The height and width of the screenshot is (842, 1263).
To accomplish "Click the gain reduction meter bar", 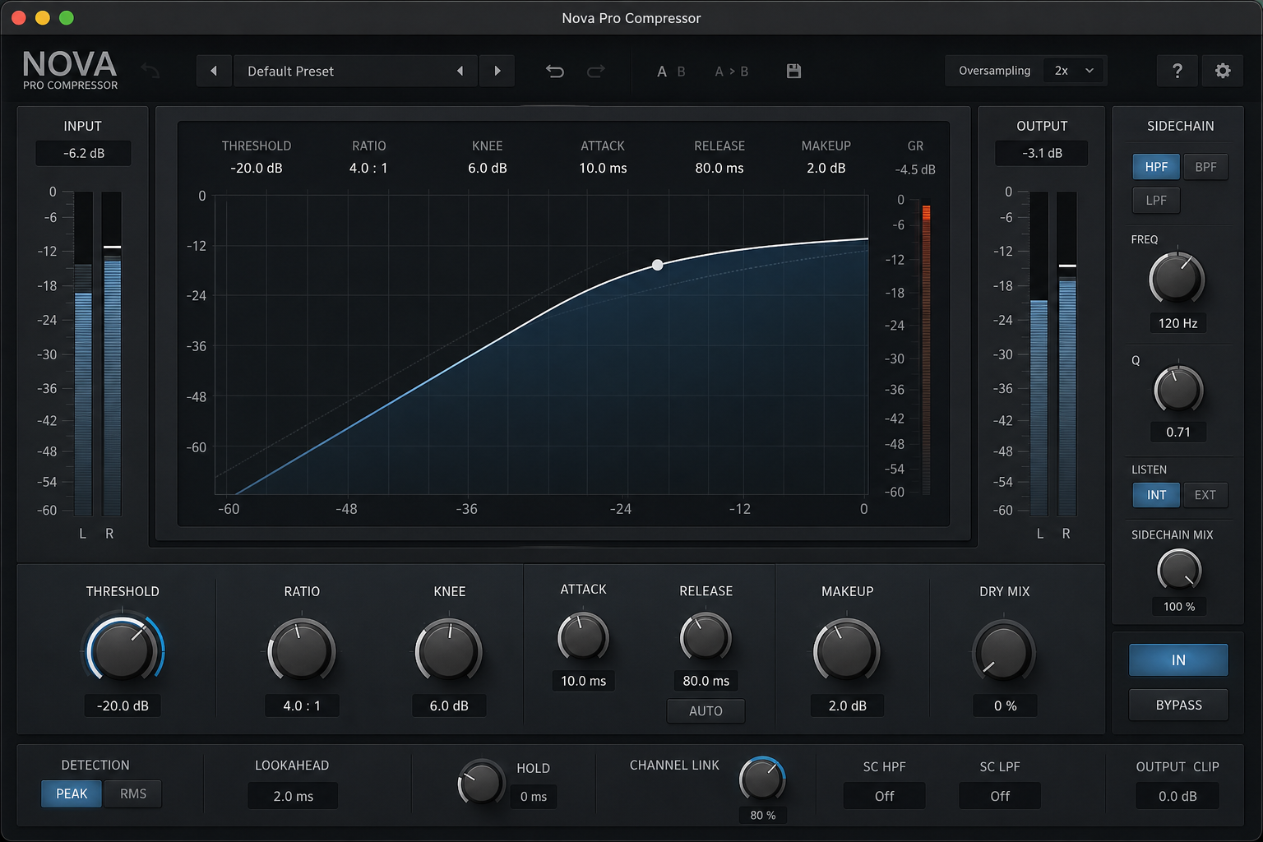I will pyautogui.click(x=926, y=349).
